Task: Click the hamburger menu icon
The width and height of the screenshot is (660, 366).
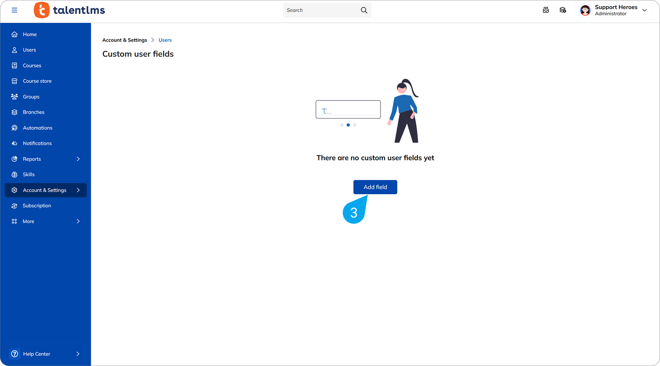Action: [x=14, y=10]
